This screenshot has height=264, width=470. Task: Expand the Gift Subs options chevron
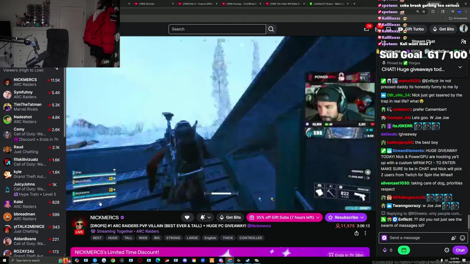(x=318, y=217)
